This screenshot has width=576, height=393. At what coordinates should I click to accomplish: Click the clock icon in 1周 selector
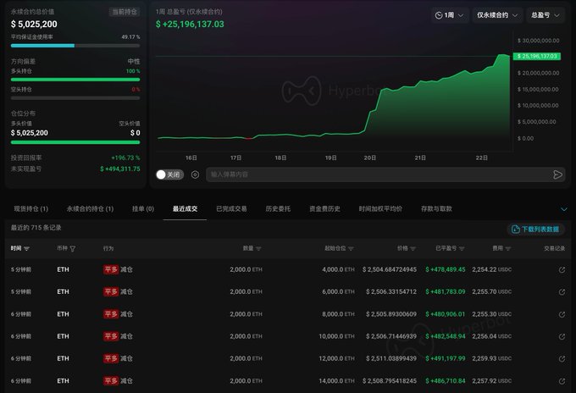point(439,15)
